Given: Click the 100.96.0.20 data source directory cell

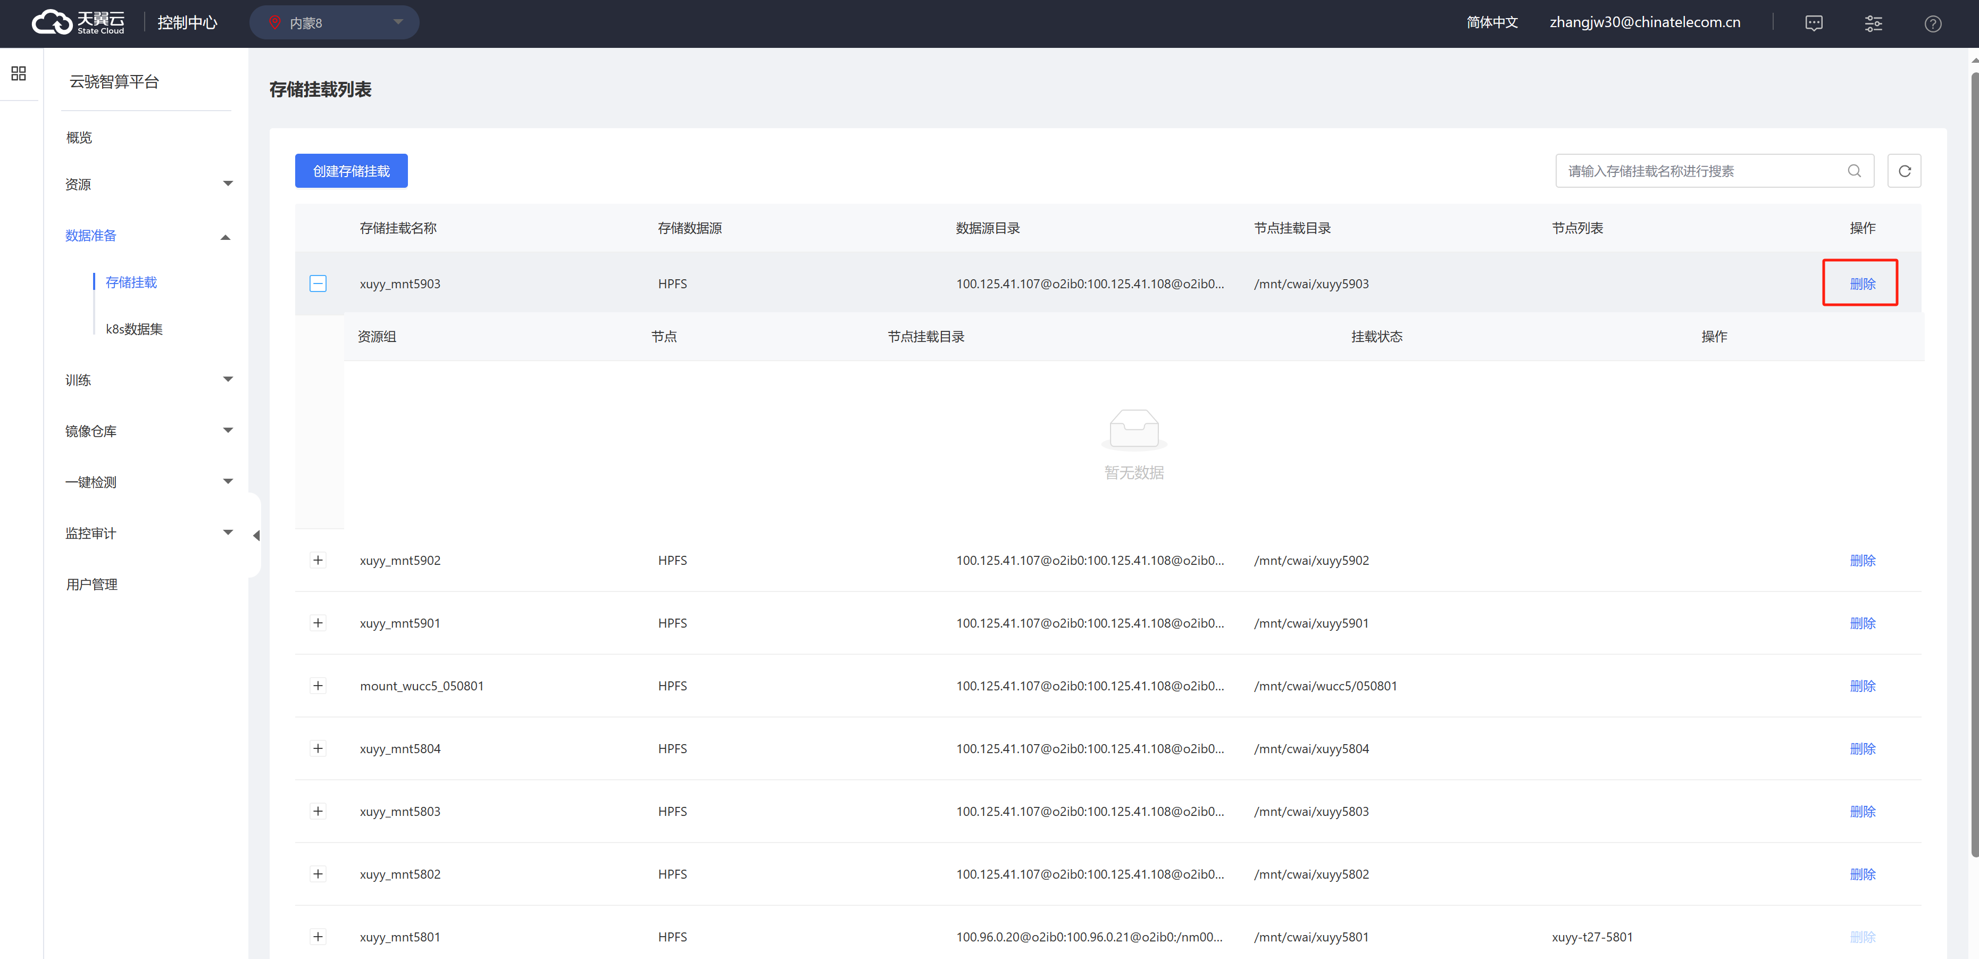Looking at the screenshot, I should [x=1089, y=937].
